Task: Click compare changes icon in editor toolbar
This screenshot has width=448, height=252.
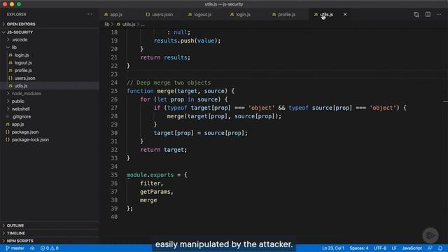Action: 416,14
